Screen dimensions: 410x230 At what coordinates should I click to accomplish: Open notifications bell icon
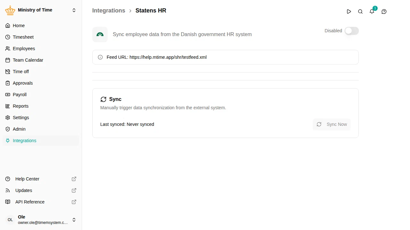pos(372,11)
